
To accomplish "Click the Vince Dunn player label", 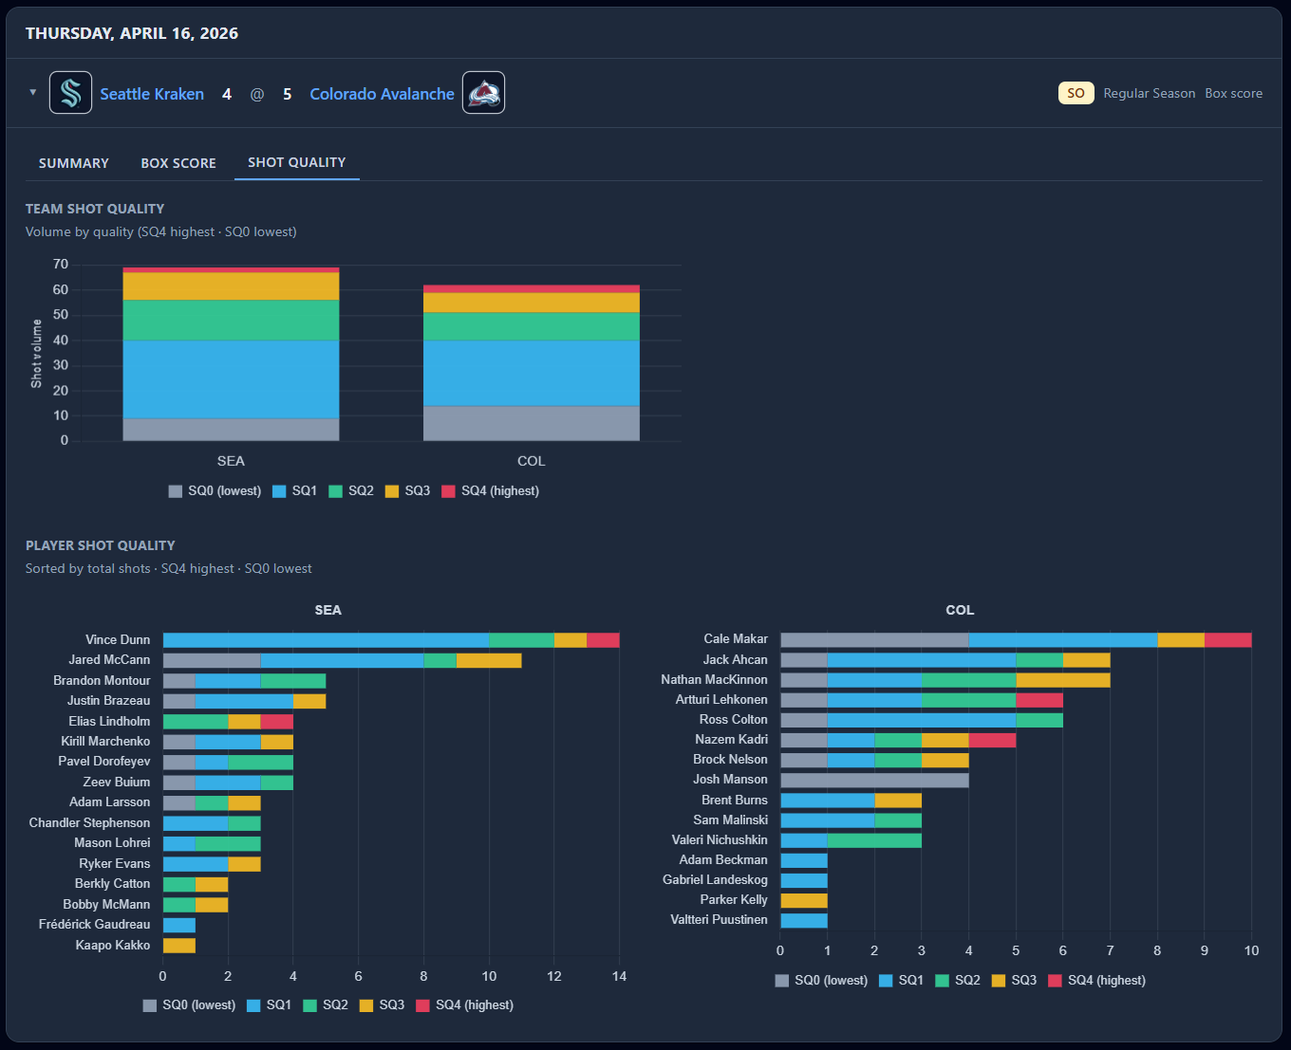I will (118, 639).
